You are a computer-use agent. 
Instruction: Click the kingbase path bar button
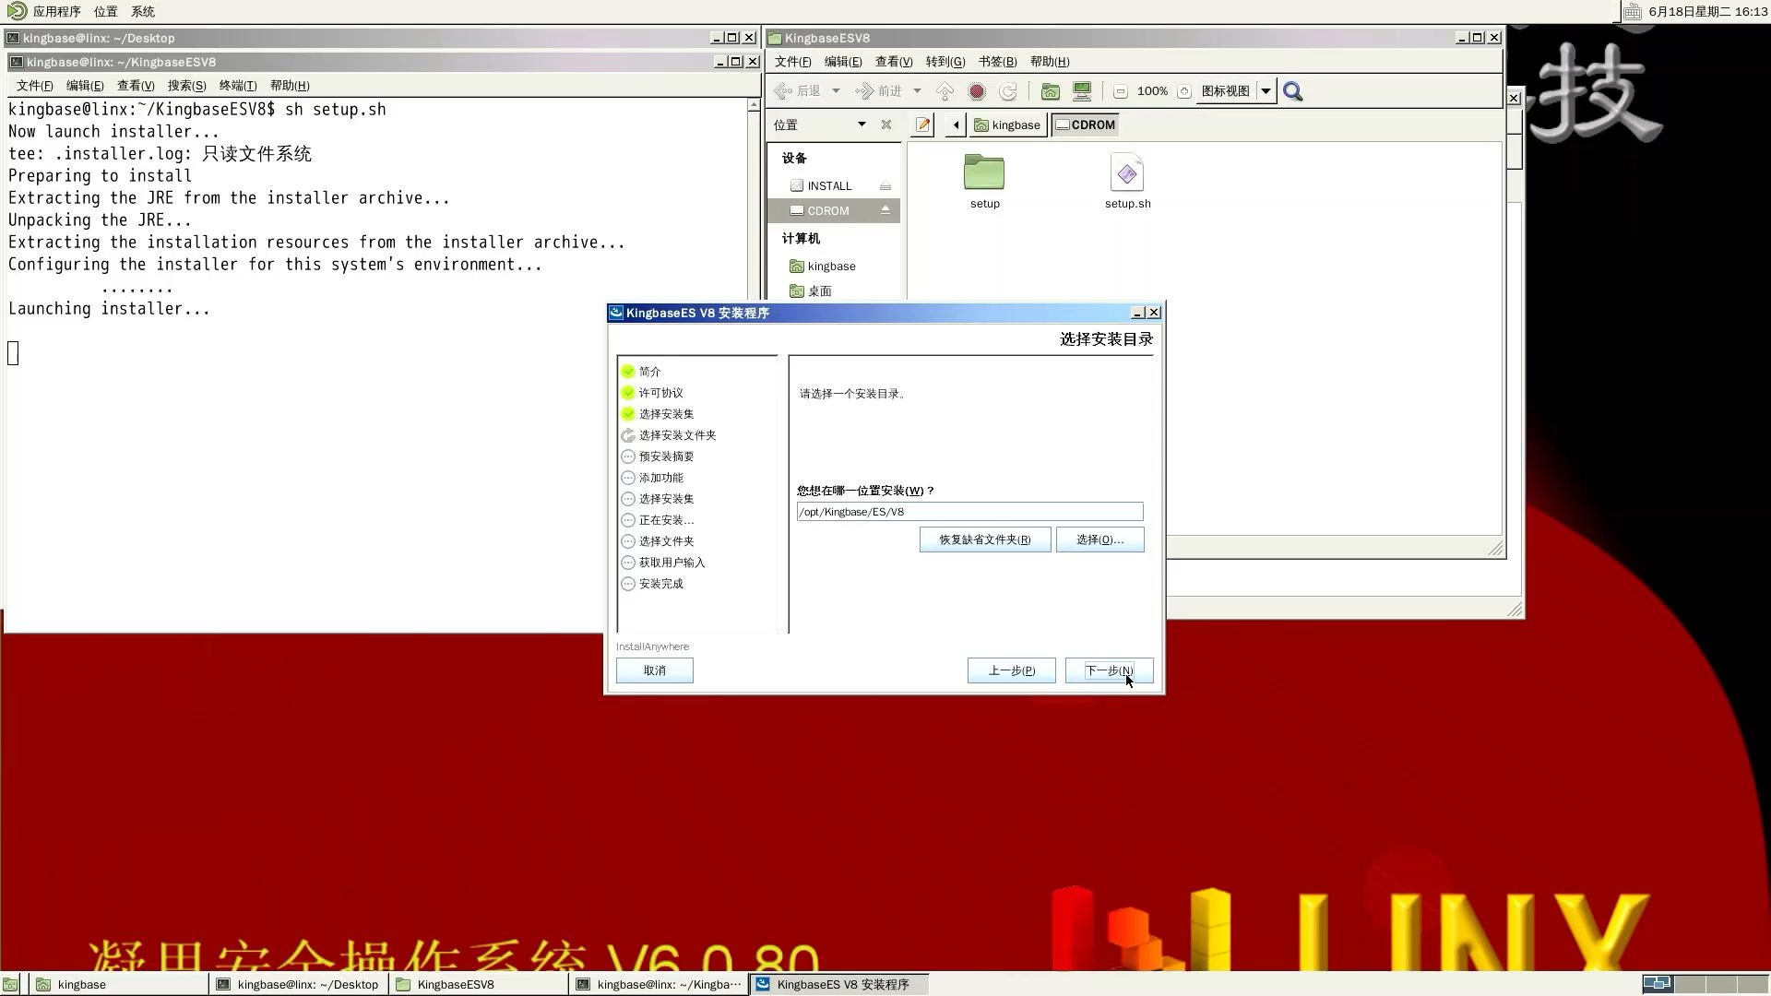pyautogui.click(x=1007, y=125)
